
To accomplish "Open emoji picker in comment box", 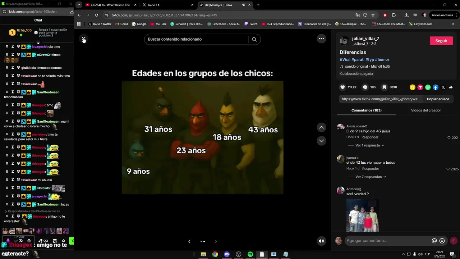I will [x=442, y=241].
